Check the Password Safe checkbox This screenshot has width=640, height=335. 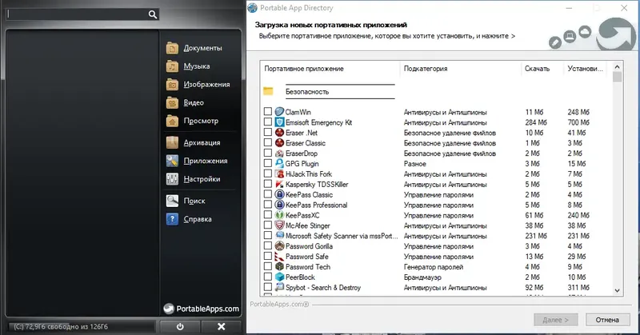pyautogui.click(x=268, y=257)
